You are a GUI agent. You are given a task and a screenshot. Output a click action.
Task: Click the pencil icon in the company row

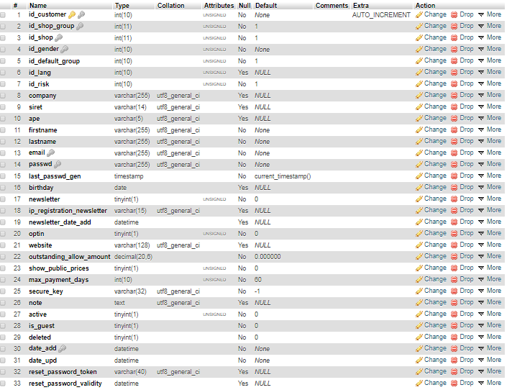(419, 96)
